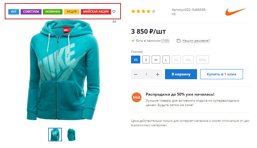Click the stock amount (100) link
Screen dimensions: 257x148
[x=165, y=41]
